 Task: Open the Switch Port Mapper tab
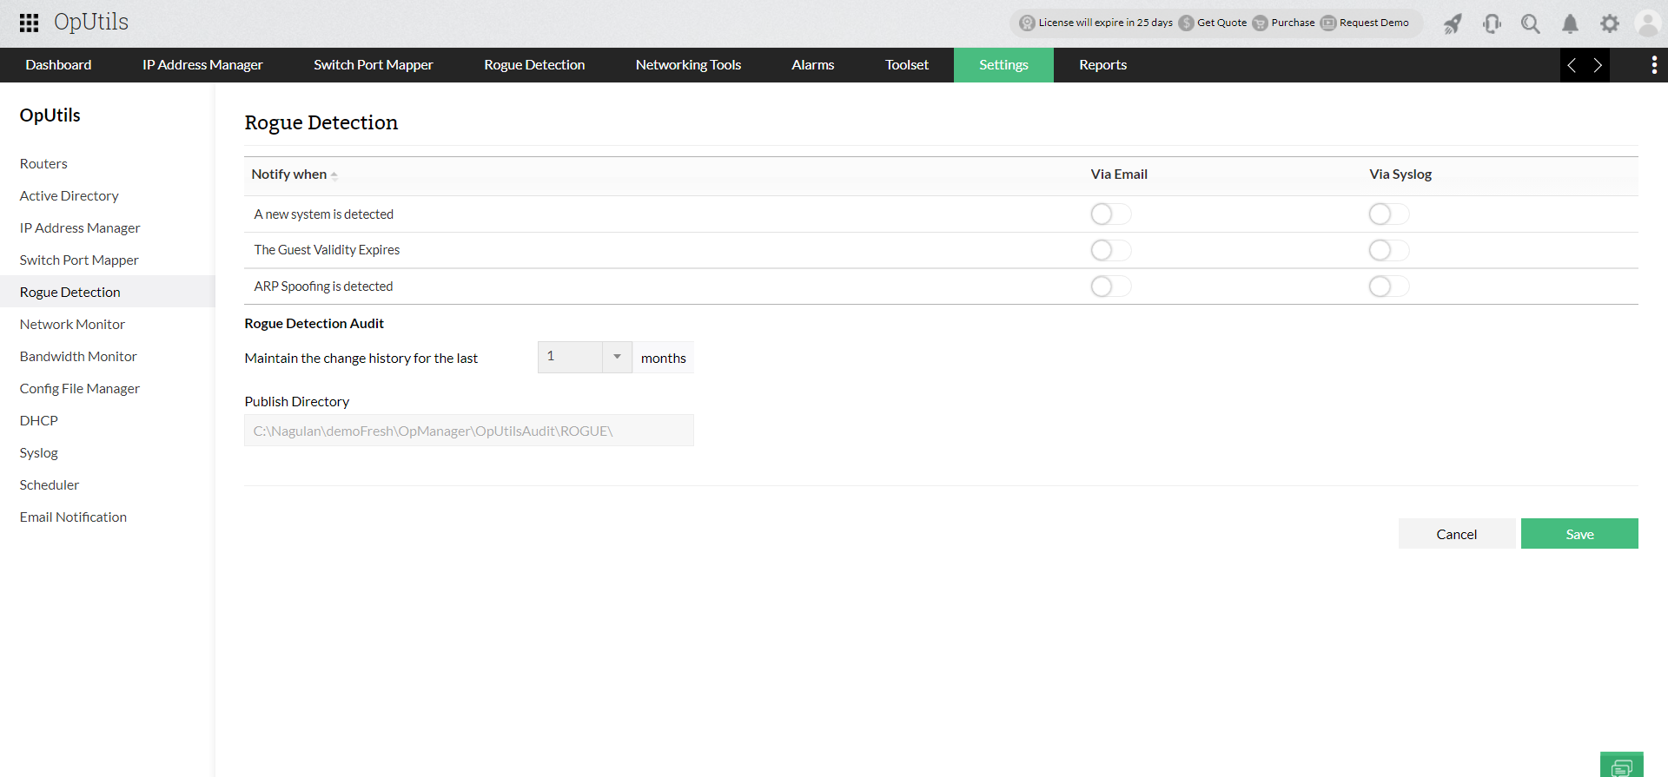(374, 65)
